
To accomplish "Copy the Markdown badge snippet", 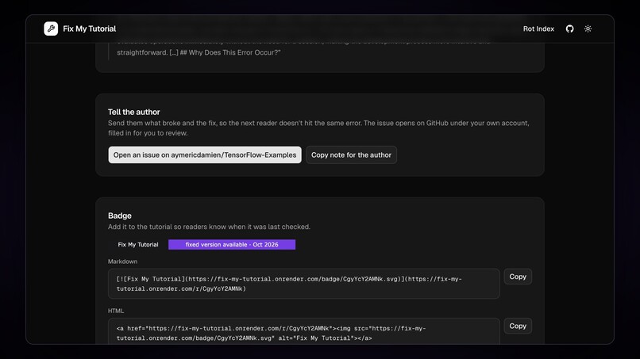I will pyautogui.click(x=518, y=277).
